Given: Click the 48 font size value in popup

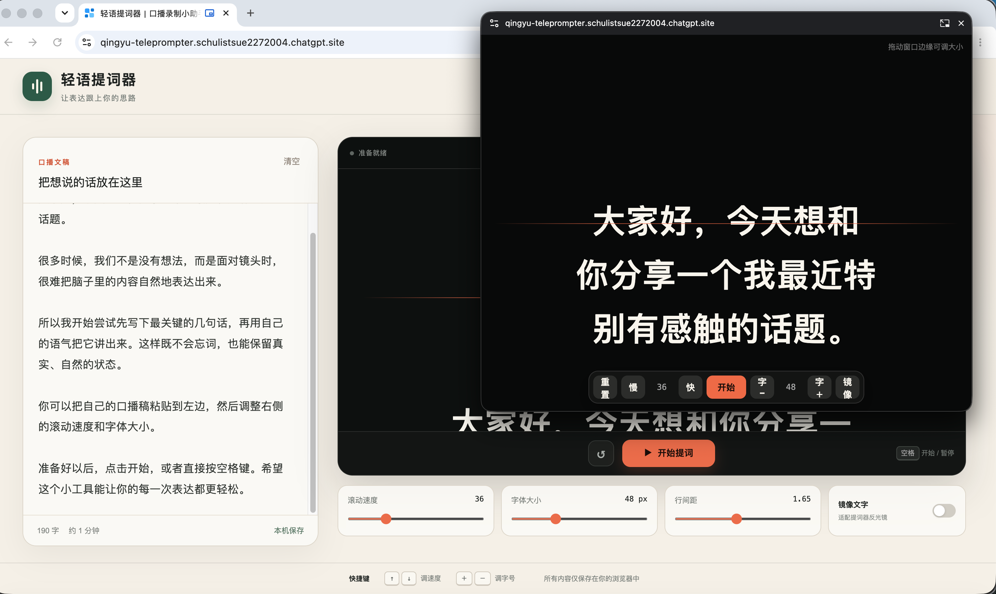Looking at the screenshot, I should click(x=790, y=387).
